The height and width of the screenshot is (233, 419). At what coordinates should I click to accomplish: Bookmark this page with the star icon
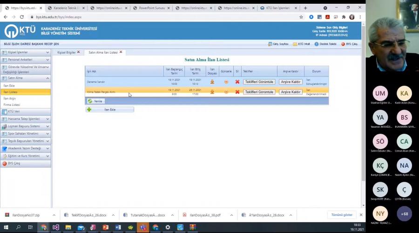(x=301, y=17)
